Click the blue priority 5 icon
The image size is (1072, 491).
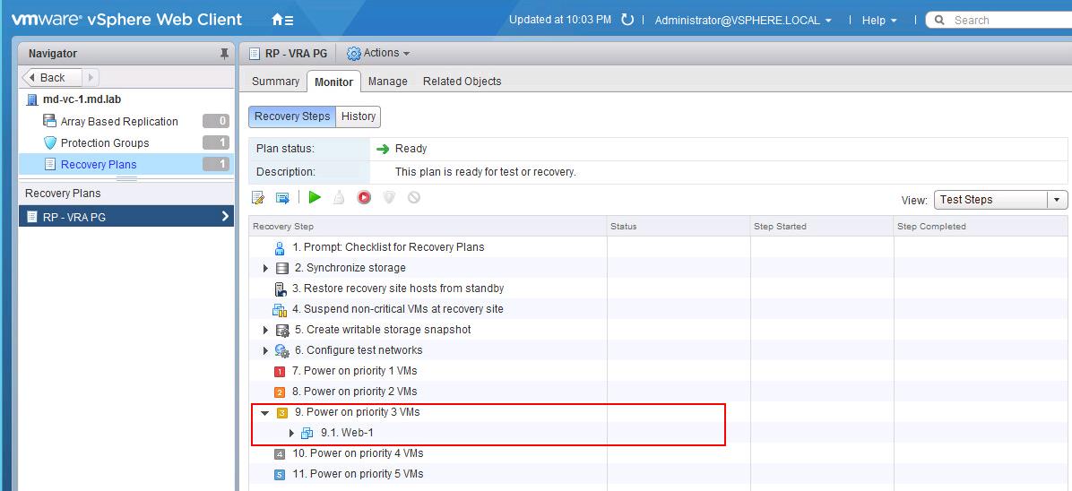tap(279, 475)
